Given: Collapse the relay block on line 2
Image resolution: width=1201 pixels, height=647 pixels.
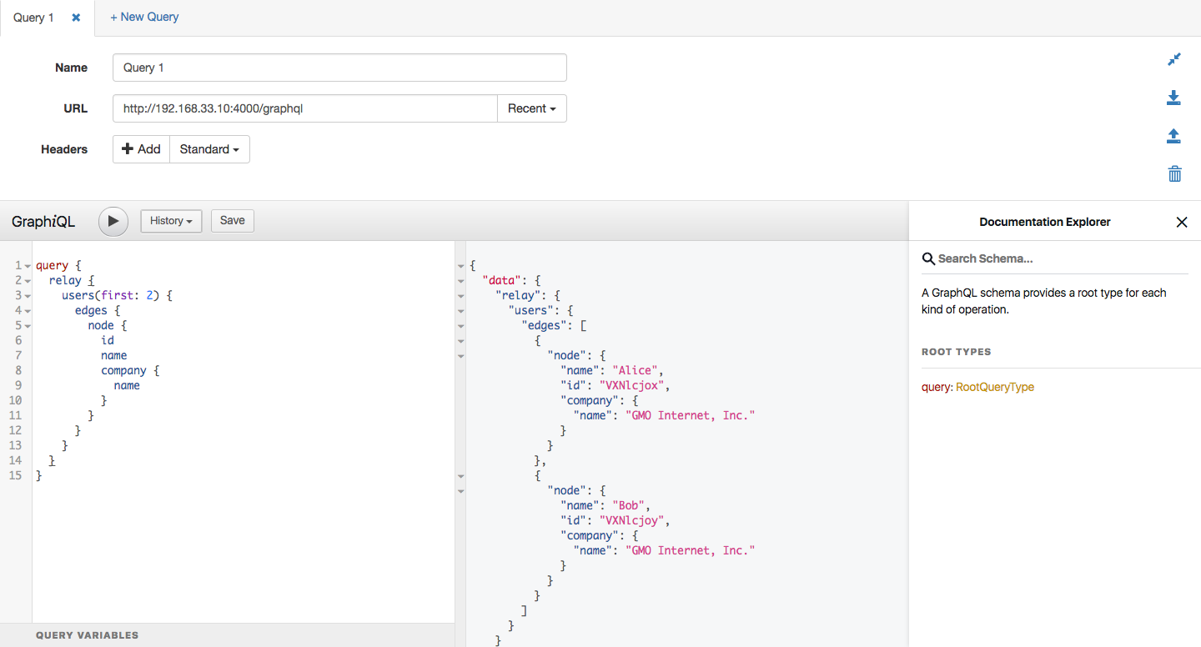Looking at the screenshot, I should [28, 281].
